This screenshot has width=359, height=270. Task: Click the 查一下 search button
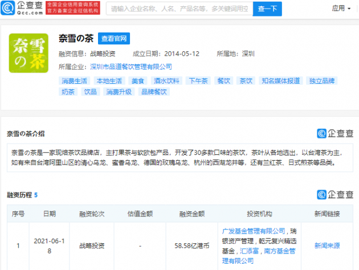pyautogui.click(x=267, y=9)
